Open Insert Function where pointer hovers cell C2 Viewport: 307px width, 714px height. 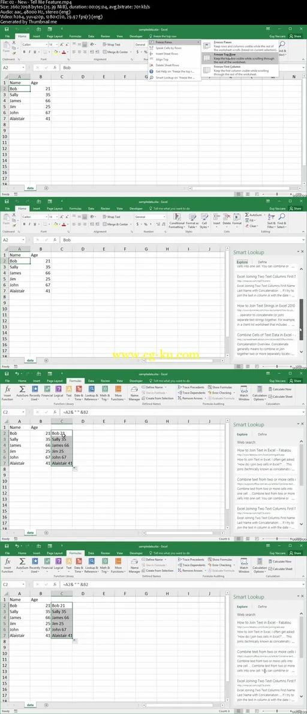pos(7,393)
